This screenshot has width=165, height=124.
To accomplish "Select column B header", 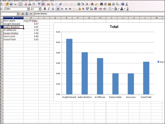I will pyautogui.click(x=31, y=18).
